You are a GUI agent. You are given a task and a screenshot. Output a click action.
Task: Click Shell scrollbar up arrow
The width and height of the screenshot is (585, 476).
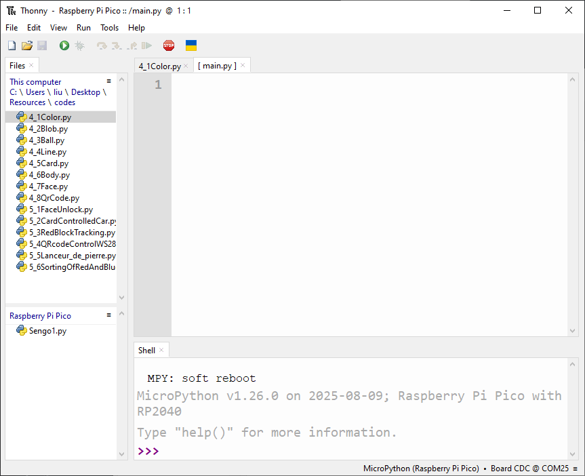[573, 364]
